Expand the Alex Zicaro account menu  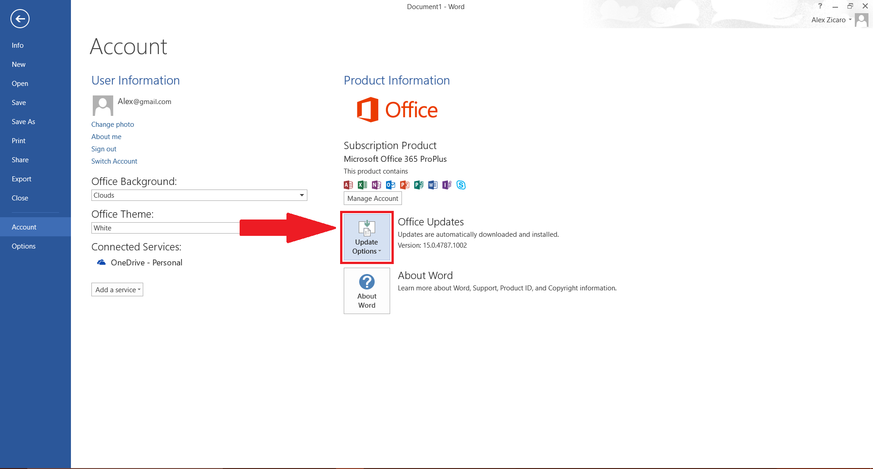832,20
